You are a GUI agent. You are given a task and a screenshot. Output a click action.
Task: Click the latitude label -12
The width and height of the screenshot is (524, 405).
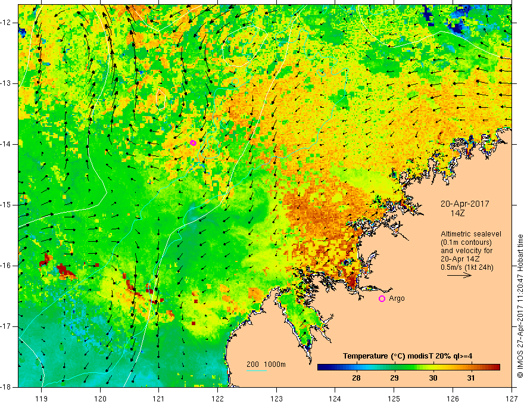6,23
